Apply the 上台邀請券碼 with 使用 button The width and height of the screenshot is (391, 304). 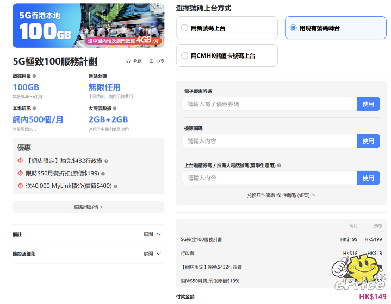[x=368, y=178]
